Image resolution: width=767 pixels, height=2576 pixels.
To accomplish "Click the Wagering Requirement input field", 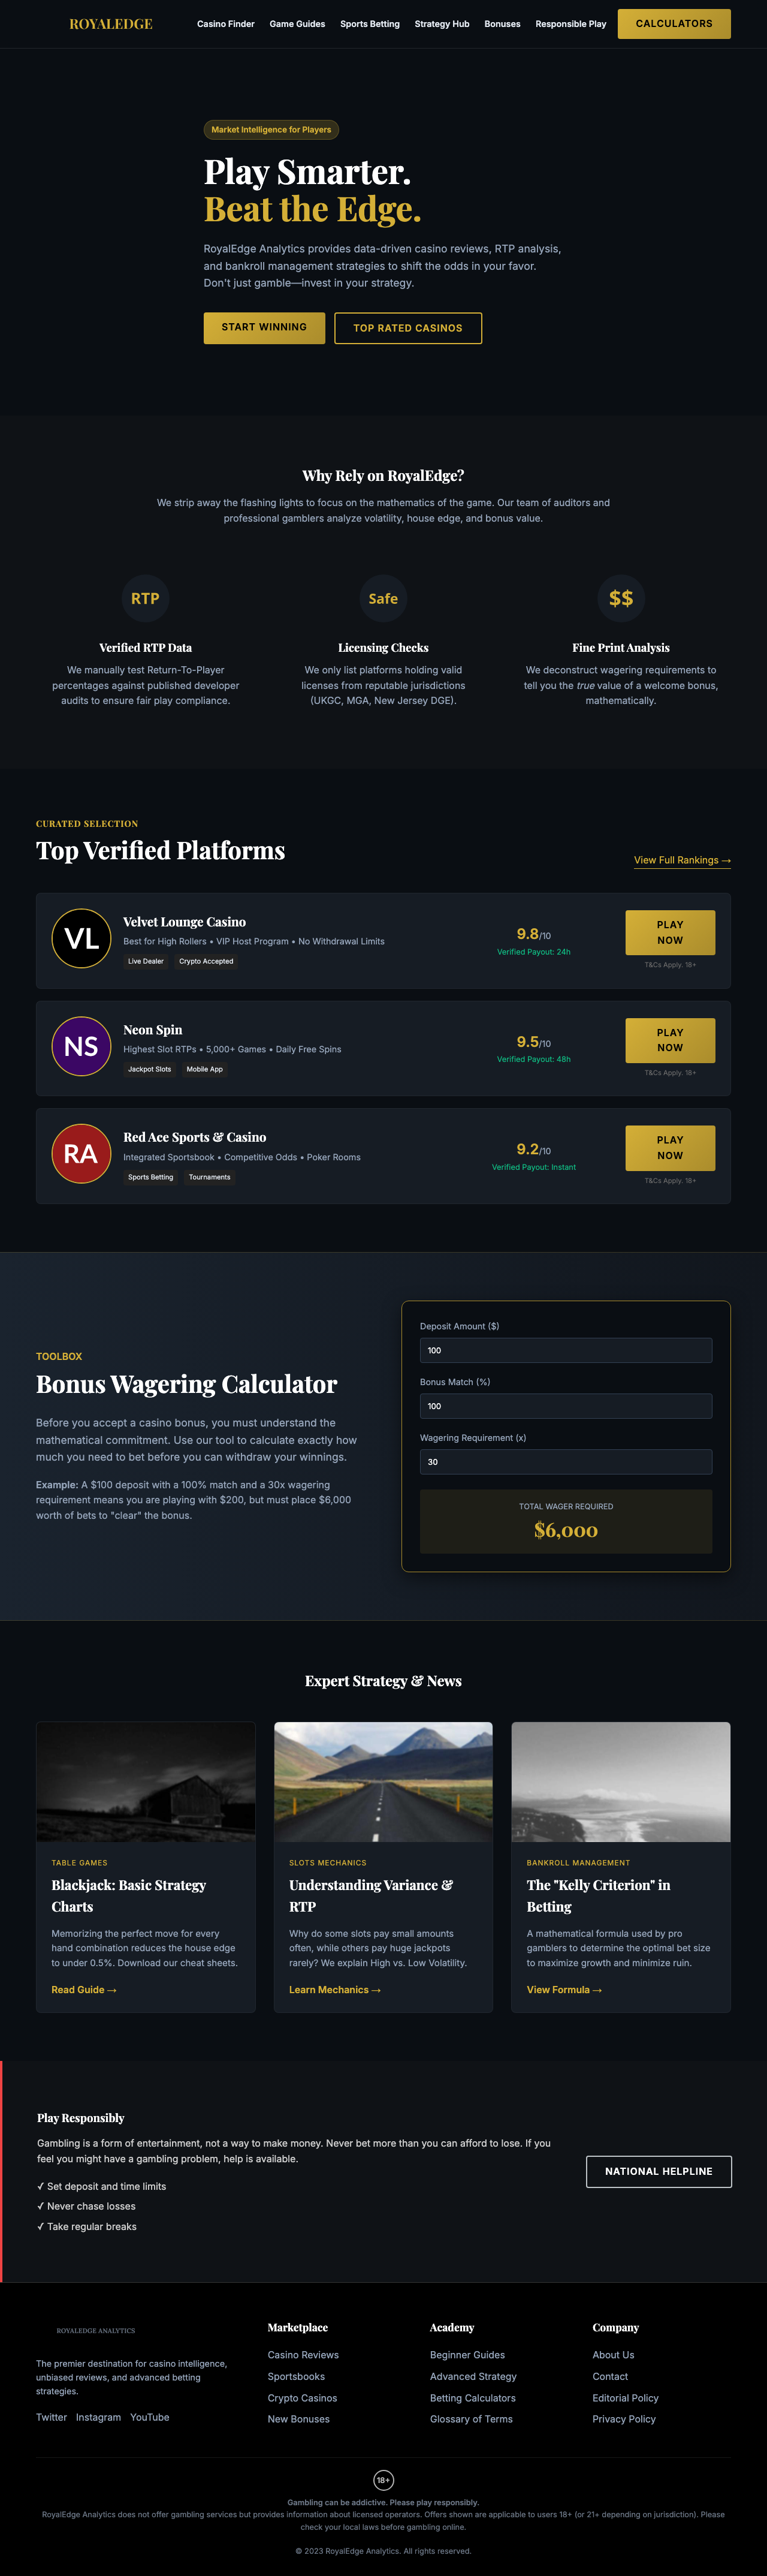I will pos(565,1462).
